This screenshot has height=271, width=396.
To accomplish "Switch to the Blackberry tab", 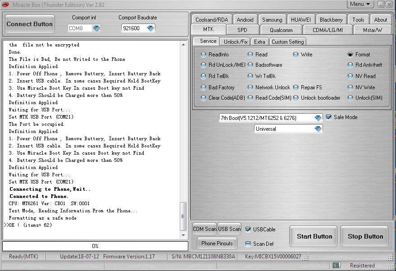I will click(x=331, y=19).
